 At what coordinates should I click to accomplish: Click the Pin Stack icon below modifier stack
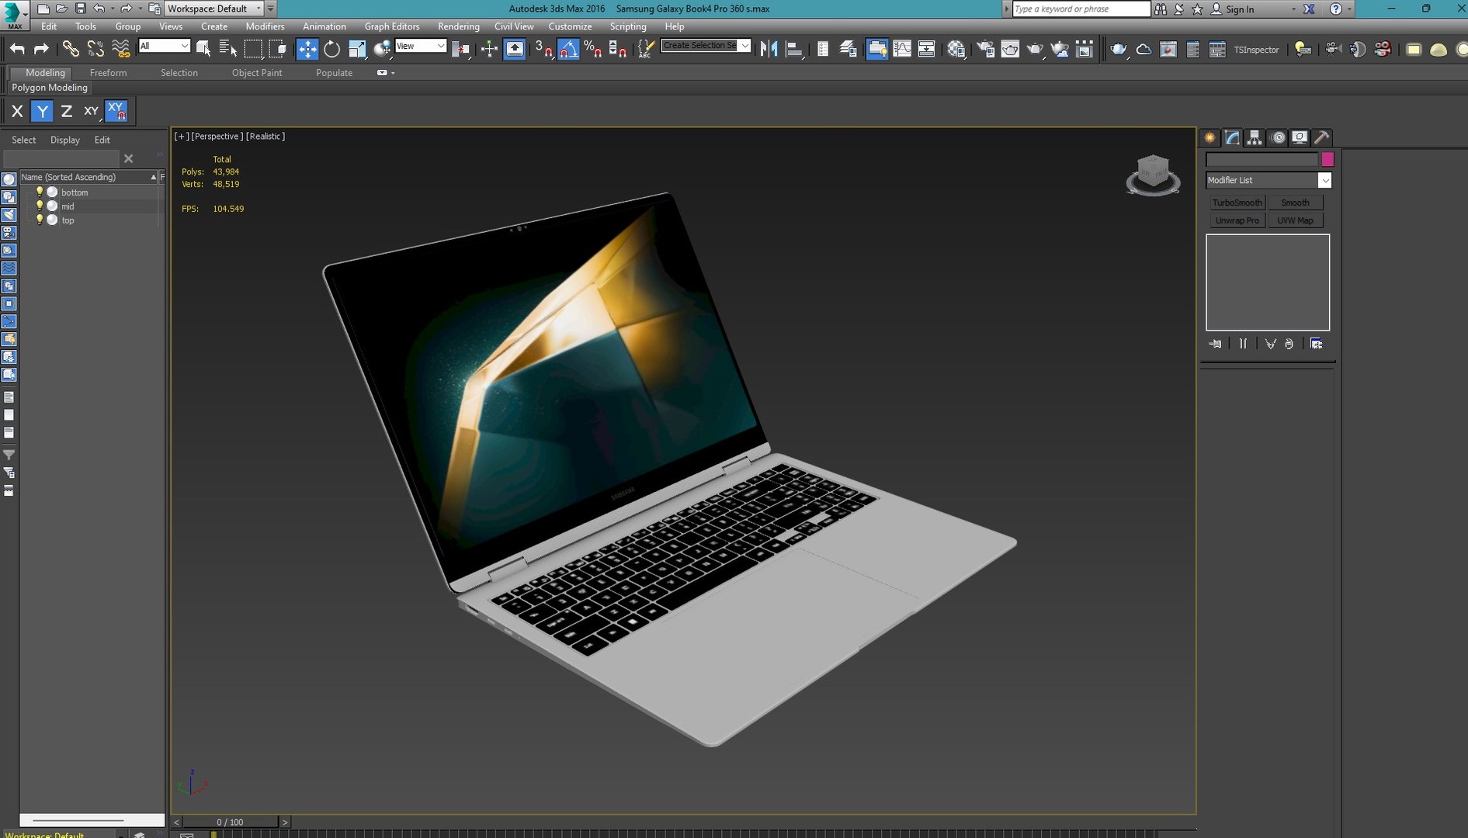1215,344
